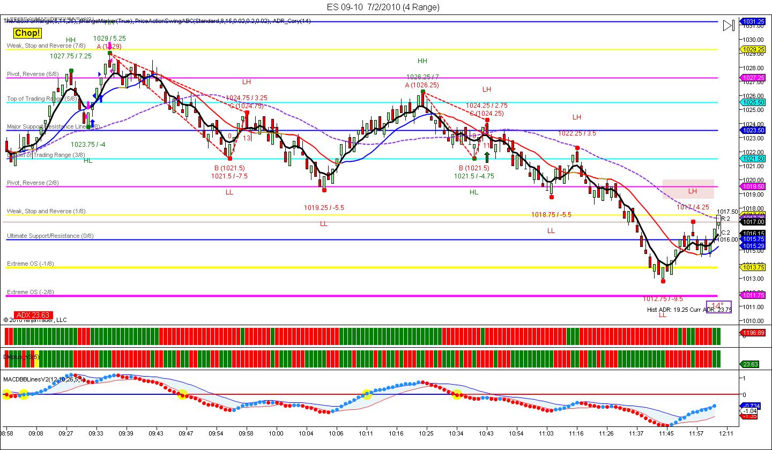Click the 11:03 time axis label
Screen dimensions: 772x450
point(546,432)
